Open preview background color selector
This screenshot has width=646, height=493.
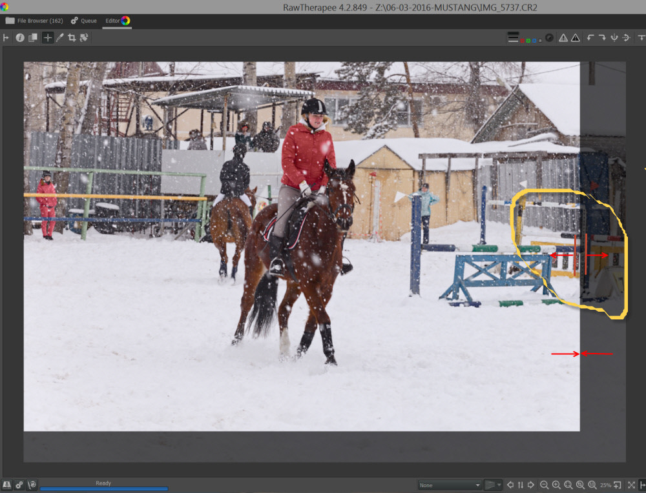513,37
